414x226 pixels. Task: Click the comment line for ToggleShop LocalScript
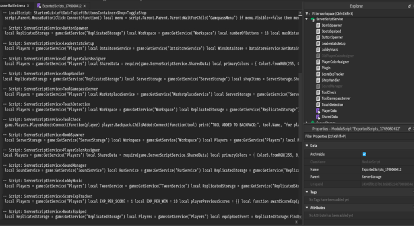tap(75, 13)
